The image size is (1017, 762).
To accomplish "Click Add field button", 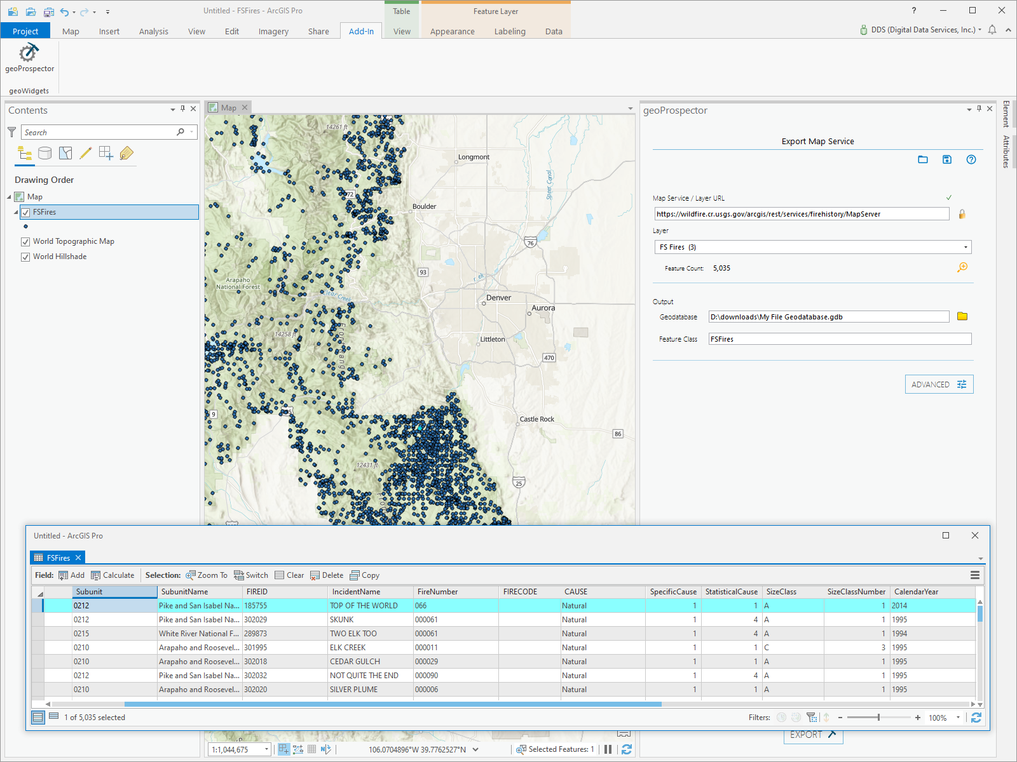I will (x=71, y=575).
